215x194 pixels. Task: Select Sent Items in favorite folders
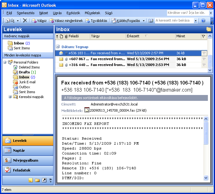click(19, 48)
